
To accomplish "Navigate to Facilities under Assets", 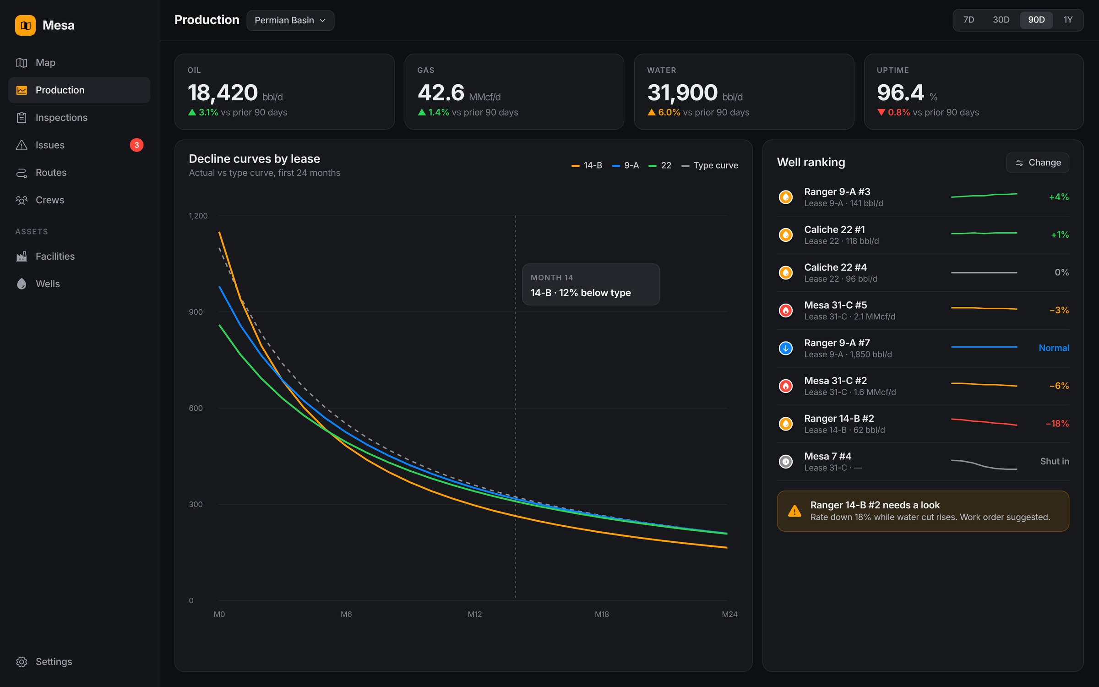I will (79, 256).
